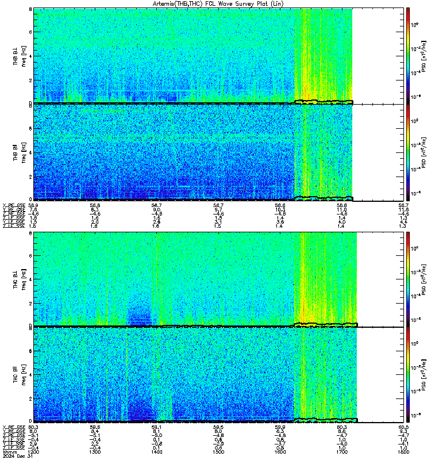Click the "THB B⊥ freq [Hz]" axis label
The height and width of the screenshot is (460, 431).
pos(20,56)
